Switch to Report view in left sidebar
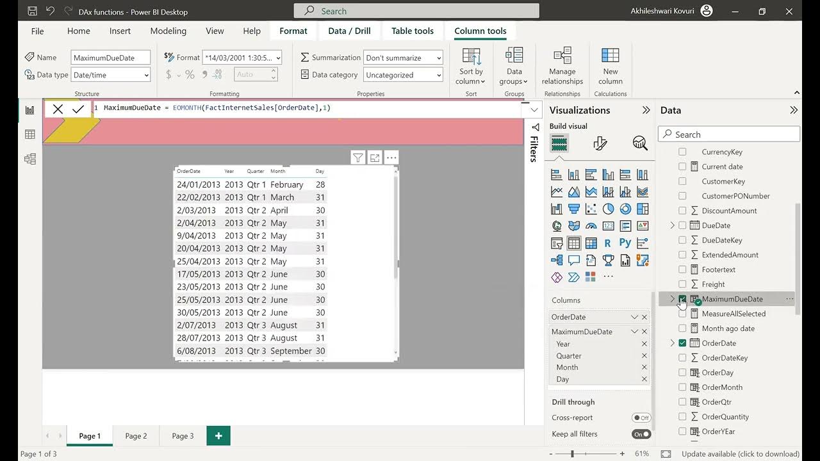 pos(30,110)
